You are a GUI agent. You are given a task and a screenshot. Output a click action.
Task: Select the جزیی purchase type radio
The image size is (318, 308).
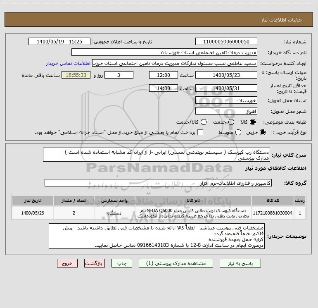point(262,132)
